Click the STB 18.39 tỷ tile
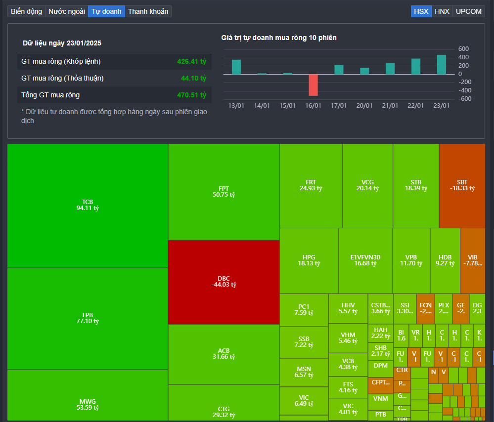Screen dimensions: 494x422 tap(416, 186)
